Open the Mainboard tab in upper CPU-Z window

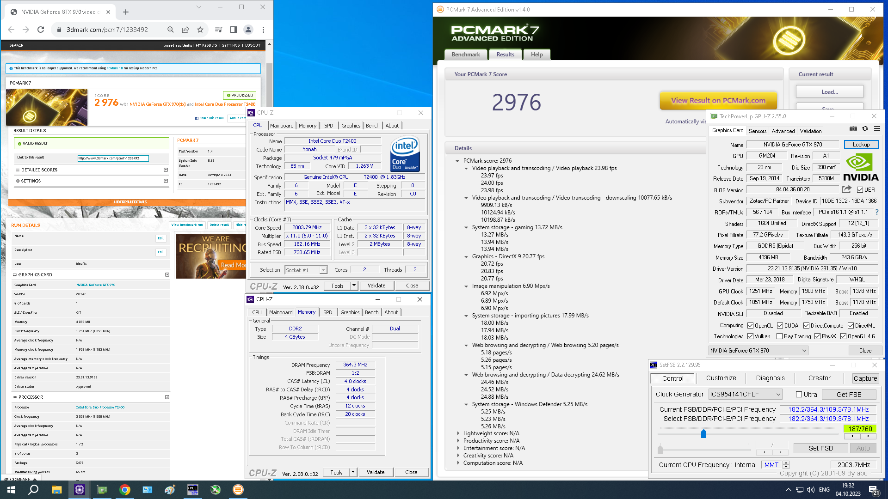pos(282,126)
